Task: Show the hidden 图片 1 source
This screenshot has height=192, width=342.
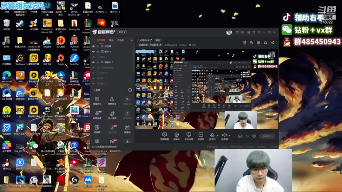Action: [94, 57]
